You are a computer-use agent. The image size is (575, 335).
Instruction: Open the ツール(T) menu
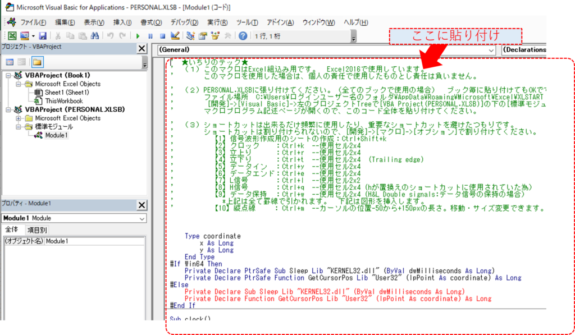[x=247, y=22]
